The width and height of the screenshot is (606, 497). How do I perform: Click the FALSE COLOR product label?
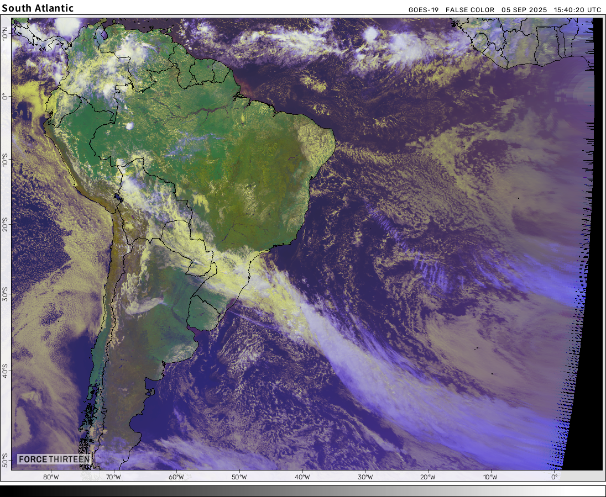click(469, 9)
